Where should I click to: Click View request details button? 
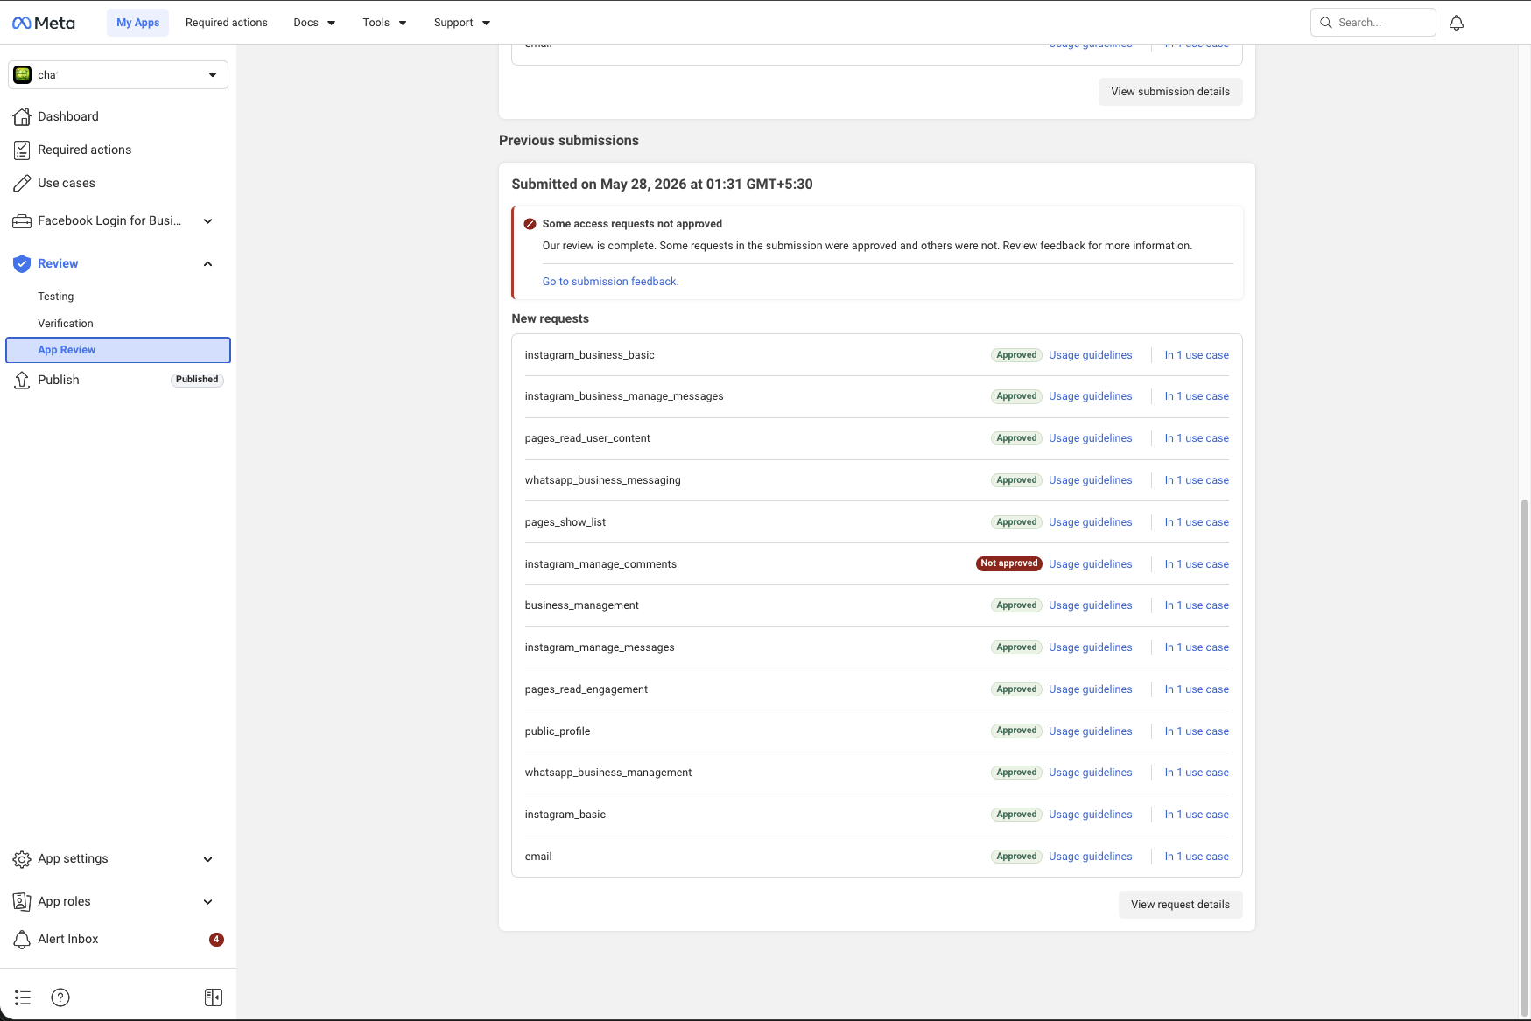tap(1180, 905)
